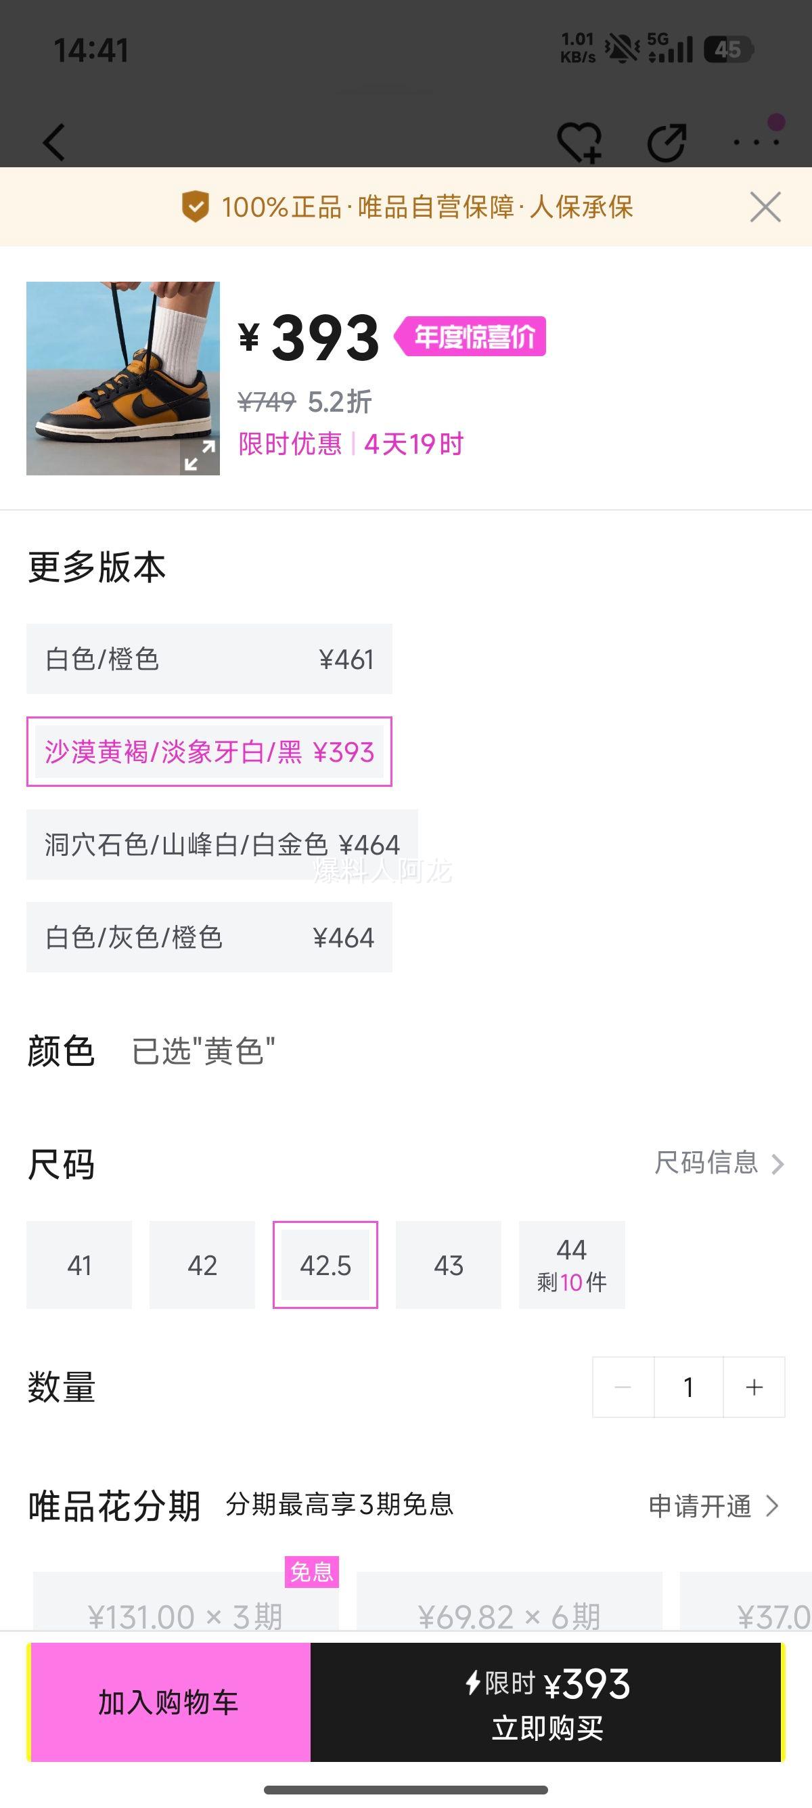Select size 44 with 10 left
The width and height of the screenshot is (812, 1808).
(x=572, y=1265)
